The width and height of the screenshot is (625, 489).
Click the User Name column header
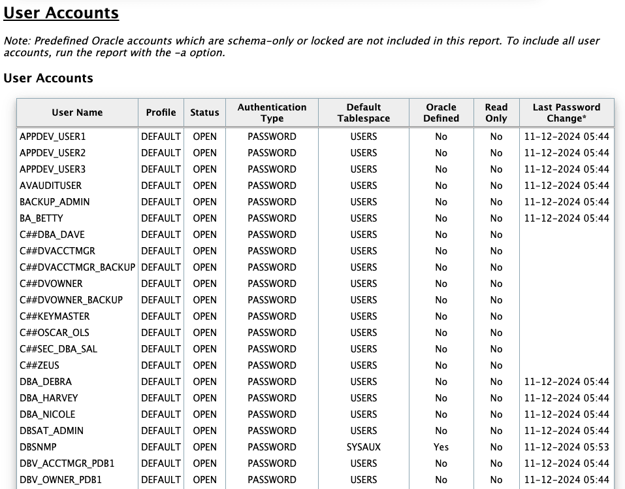pos(77,112)
